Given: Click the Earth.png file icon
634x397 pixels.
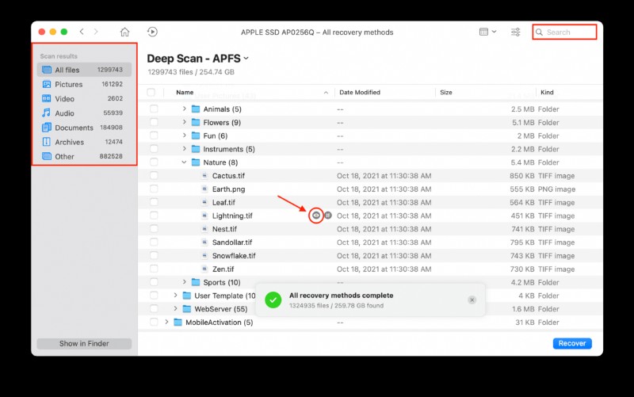Looking at the screenshot, I should pyautogui.click(x=204, y=189).
